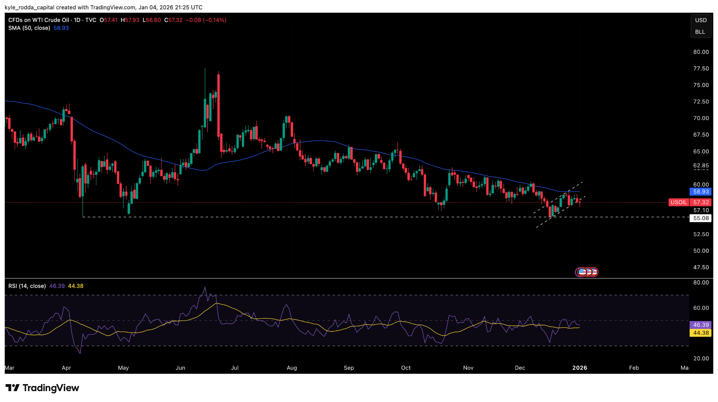The height and width of the screenshot is (402, 718).
Task: Open the WTI Crude Oil symbol title
Action: (x=39, y=20)
